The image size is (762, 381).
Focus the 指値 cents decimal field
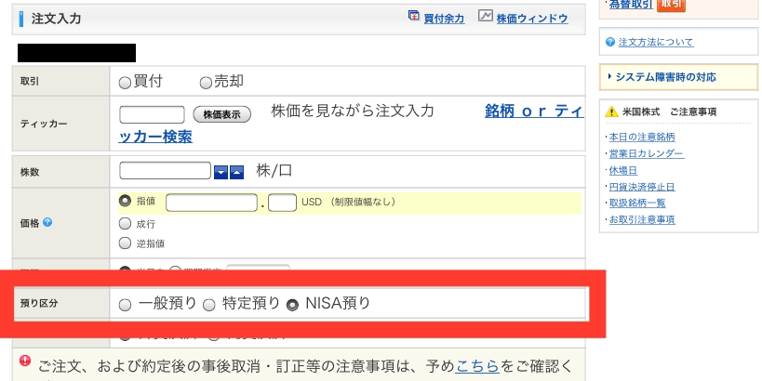(x=282, y=203)
